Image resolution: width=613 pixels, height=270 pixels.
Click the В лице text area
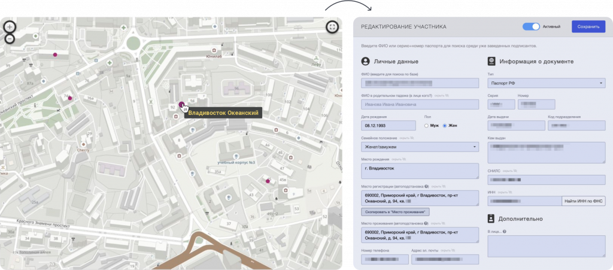click(546, 246)
